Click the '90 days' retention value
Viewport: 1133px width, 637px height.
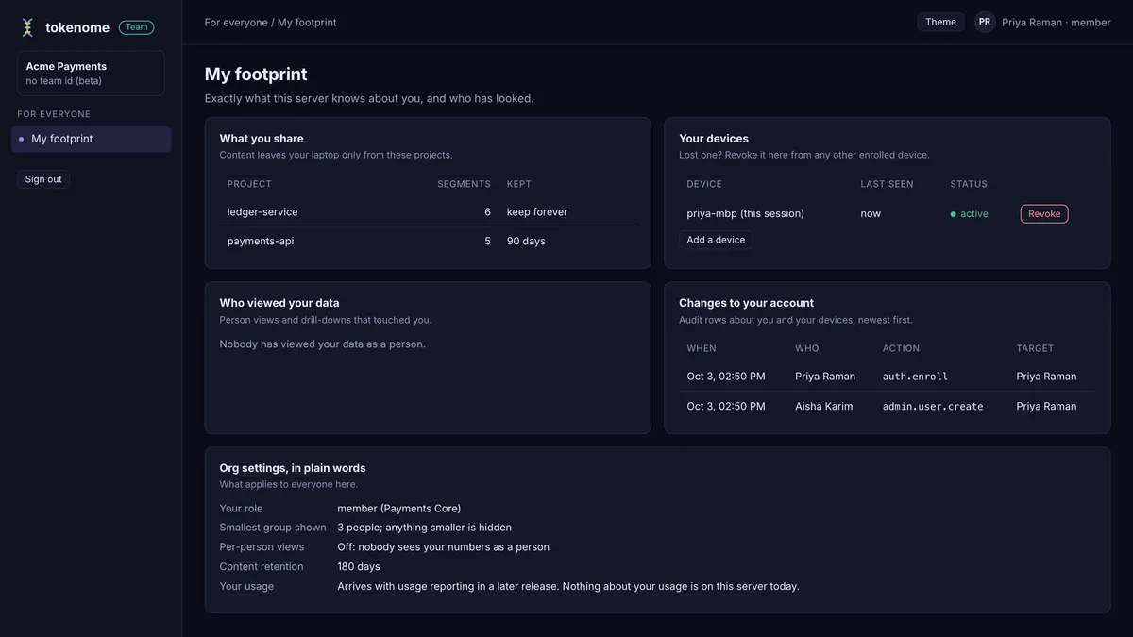coord(526,241)
